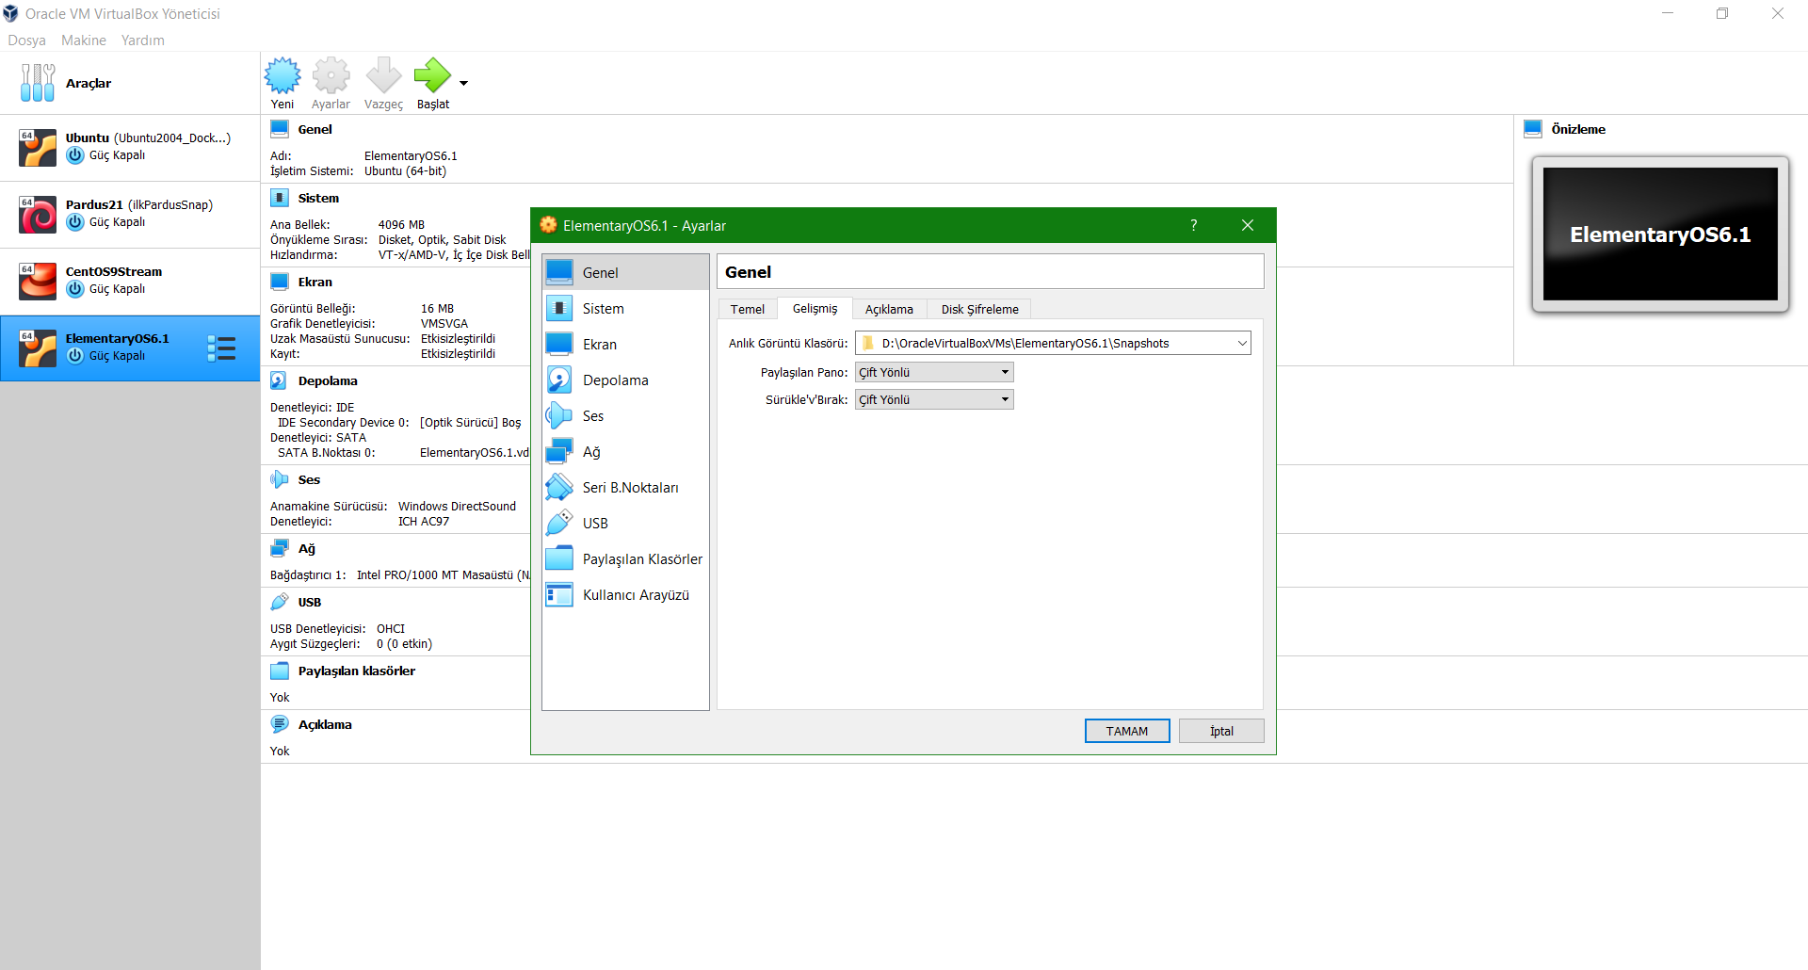This screenshot has width=1808, height=970.
Task: Open Depolama category in settings dialog
Action: (x=625, y=380)
